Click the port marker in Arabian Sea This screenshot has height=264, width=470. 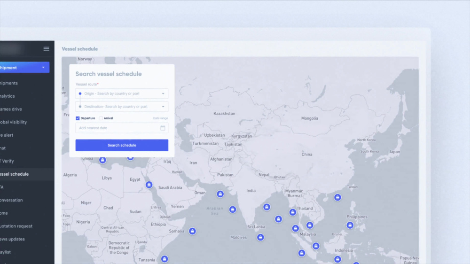233,209
